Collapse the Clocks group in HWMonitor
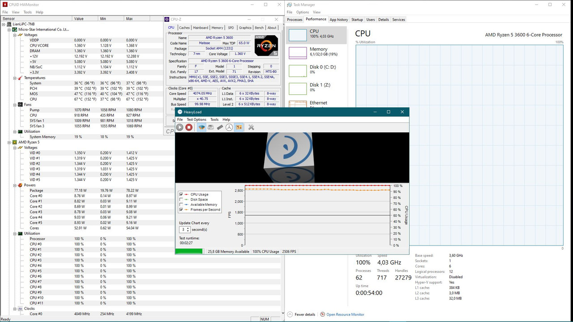The height and width of the screenshot is (322, 573). (x=14, y=309)
